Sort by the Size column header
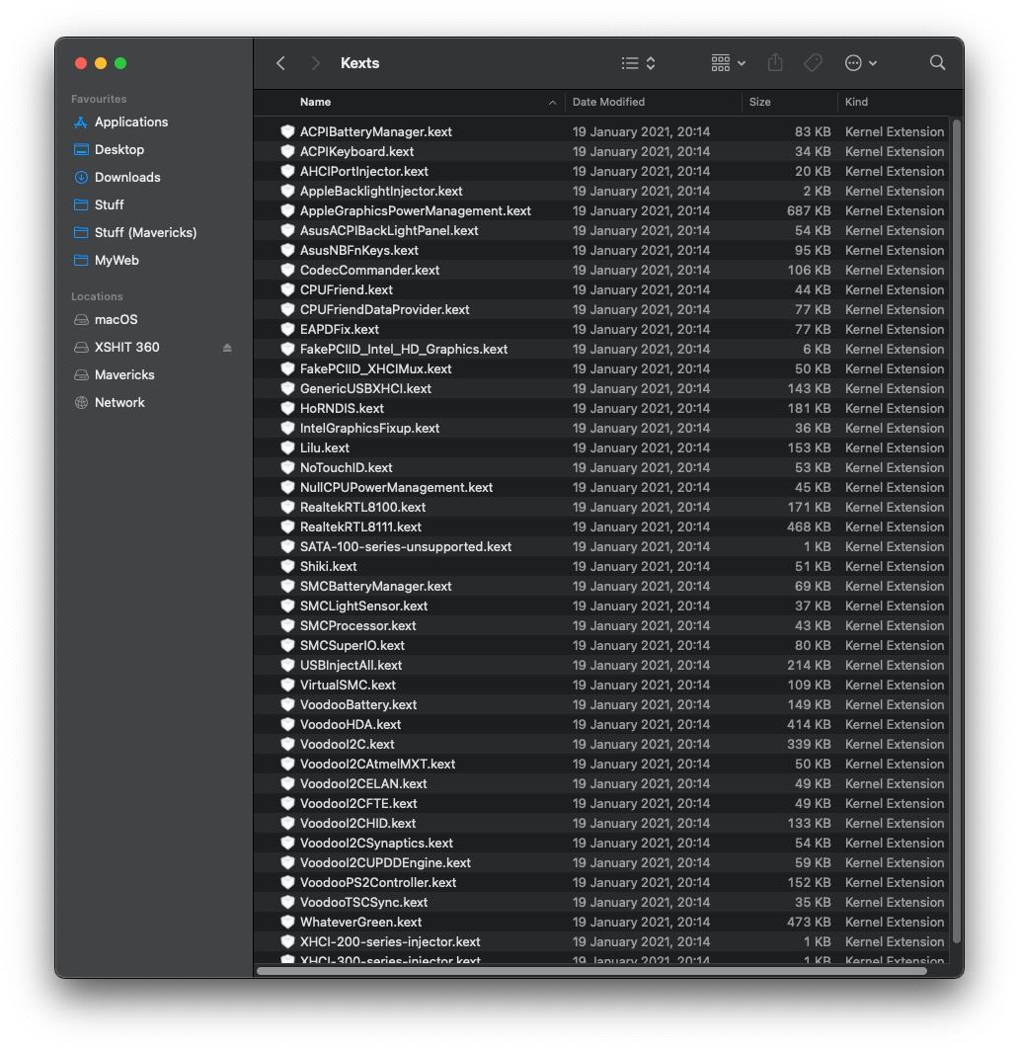Image resolution: width=1019 pixels, height=1051 pixels. tap(759, 102)
